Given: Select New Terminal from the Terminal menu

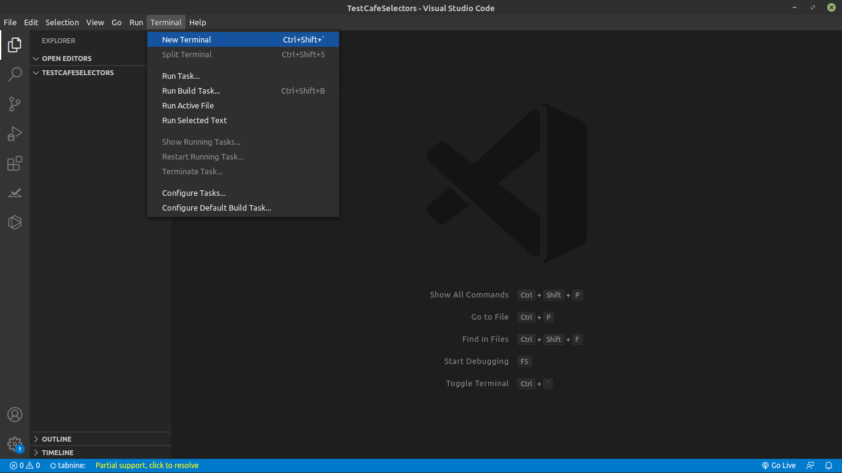Looking at the screenshot, I should click(186, 39).
